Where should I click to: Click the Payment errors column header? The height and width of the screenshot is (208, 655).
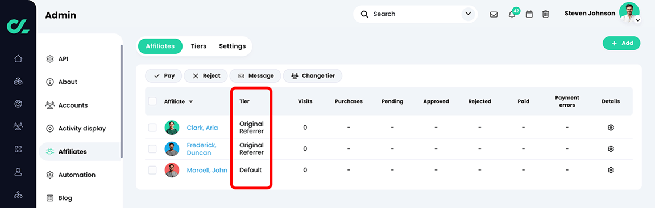(567, 101)
